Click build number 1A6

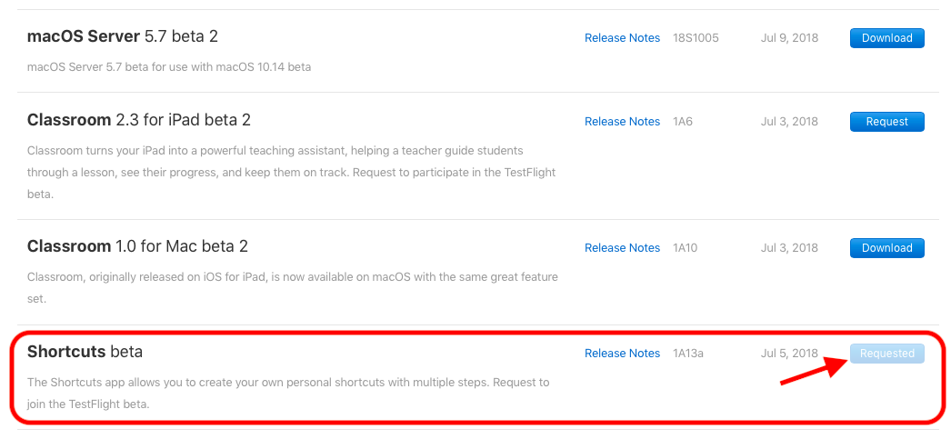click(x=683, y=122)
